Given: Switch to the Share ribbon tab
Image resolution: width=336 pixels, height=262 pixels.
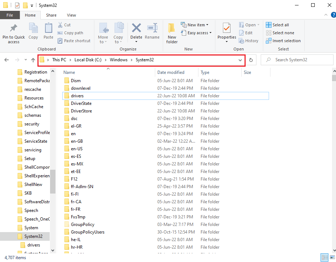Looking at the screenshot, I should pos(51,15).
